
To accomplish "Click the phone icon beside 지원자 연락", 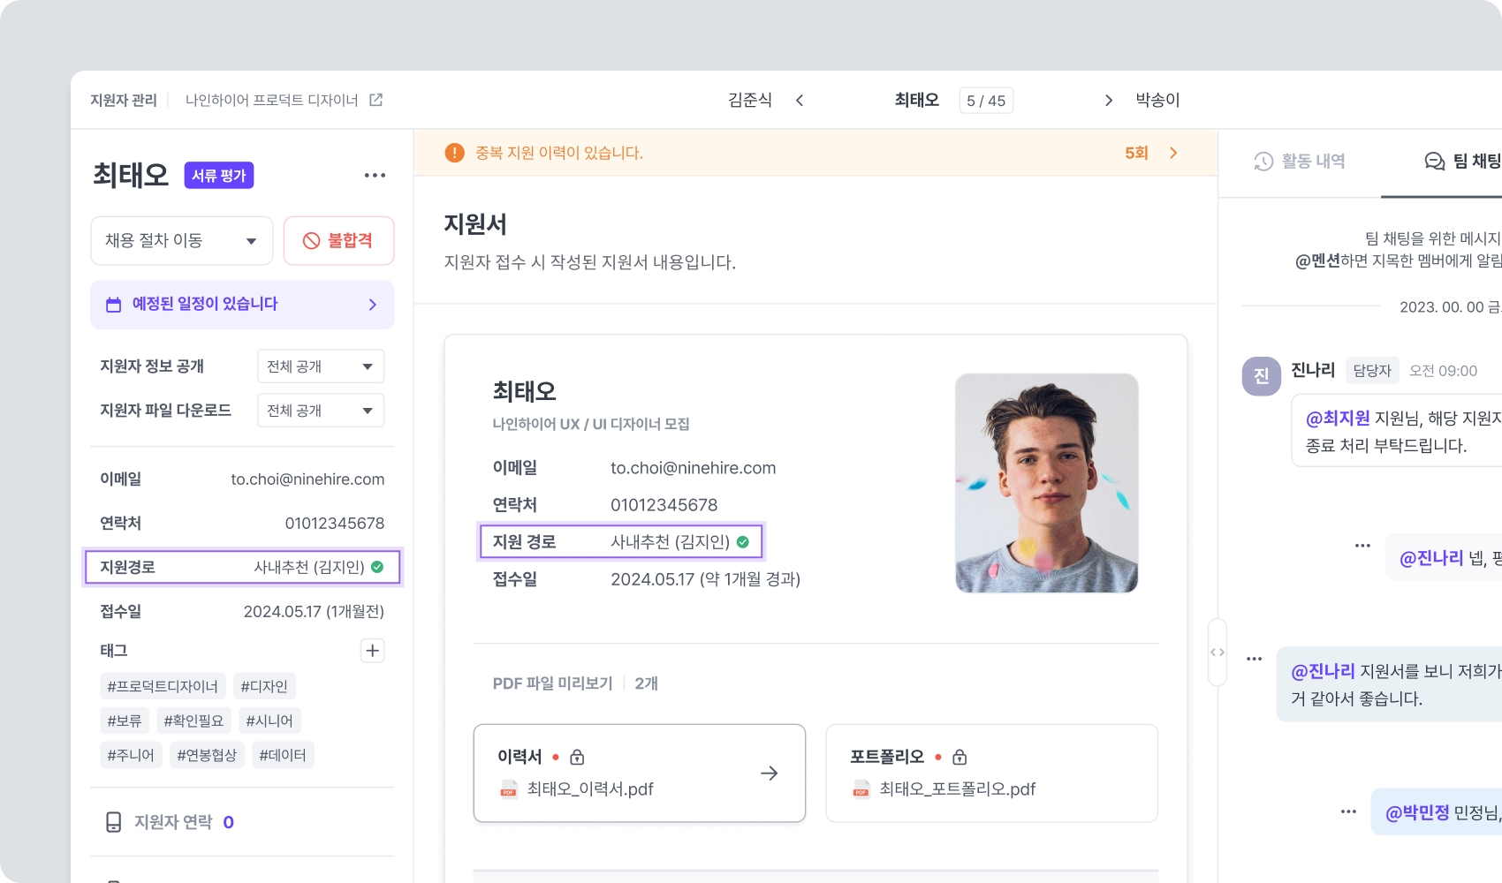I will click(x=114, y=822).
